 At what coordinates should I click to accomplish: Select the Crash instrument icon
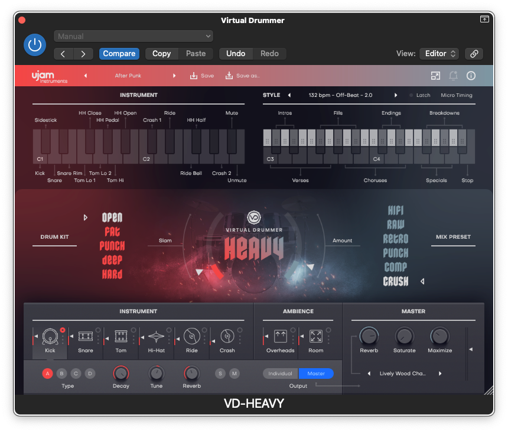pos(227,336)
